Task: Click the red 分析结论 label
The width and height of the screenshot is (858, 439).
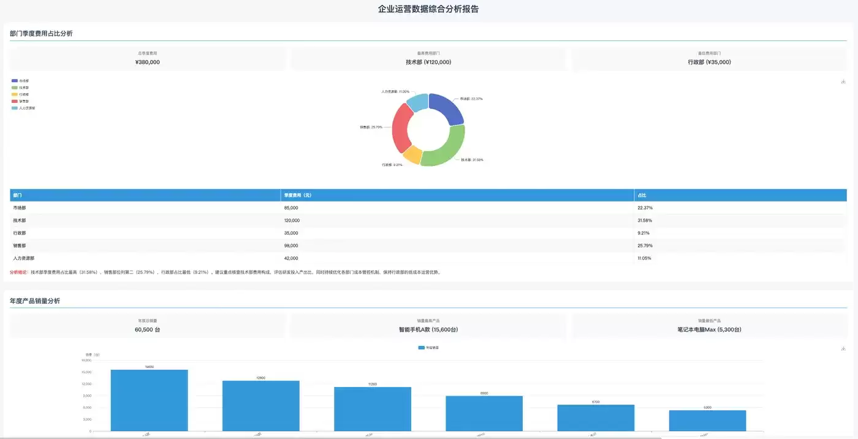Action: tap(20, 272)
